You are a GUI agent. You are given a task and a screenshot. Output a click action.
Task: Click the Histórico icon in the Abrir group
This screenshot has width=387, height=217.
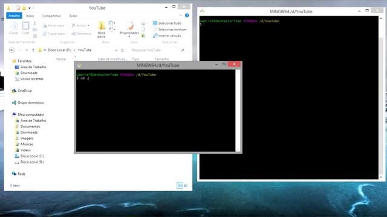coord(143,36)
